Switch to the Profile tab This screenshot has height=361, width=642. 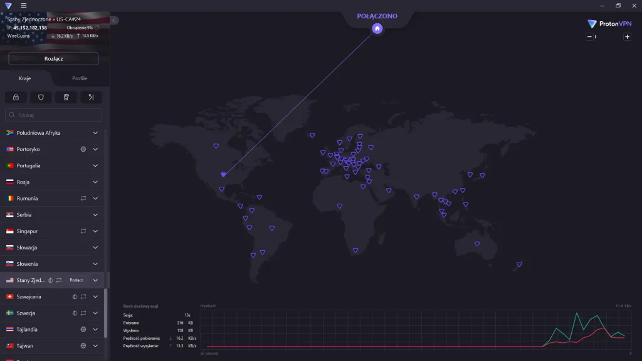coord(80,78)
